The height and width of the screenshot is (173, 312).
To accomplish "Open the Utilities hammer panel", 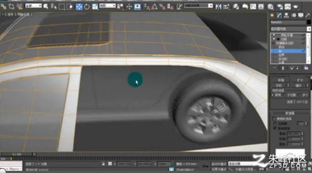I will (x=308, y=15).
